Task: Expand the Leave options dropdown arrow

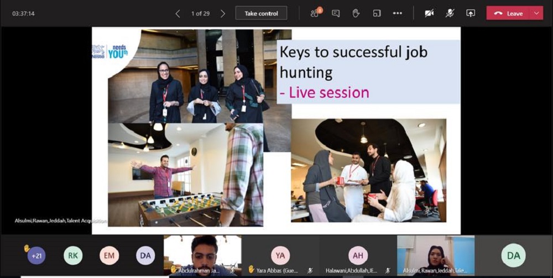Action: [x=536, y=13]
